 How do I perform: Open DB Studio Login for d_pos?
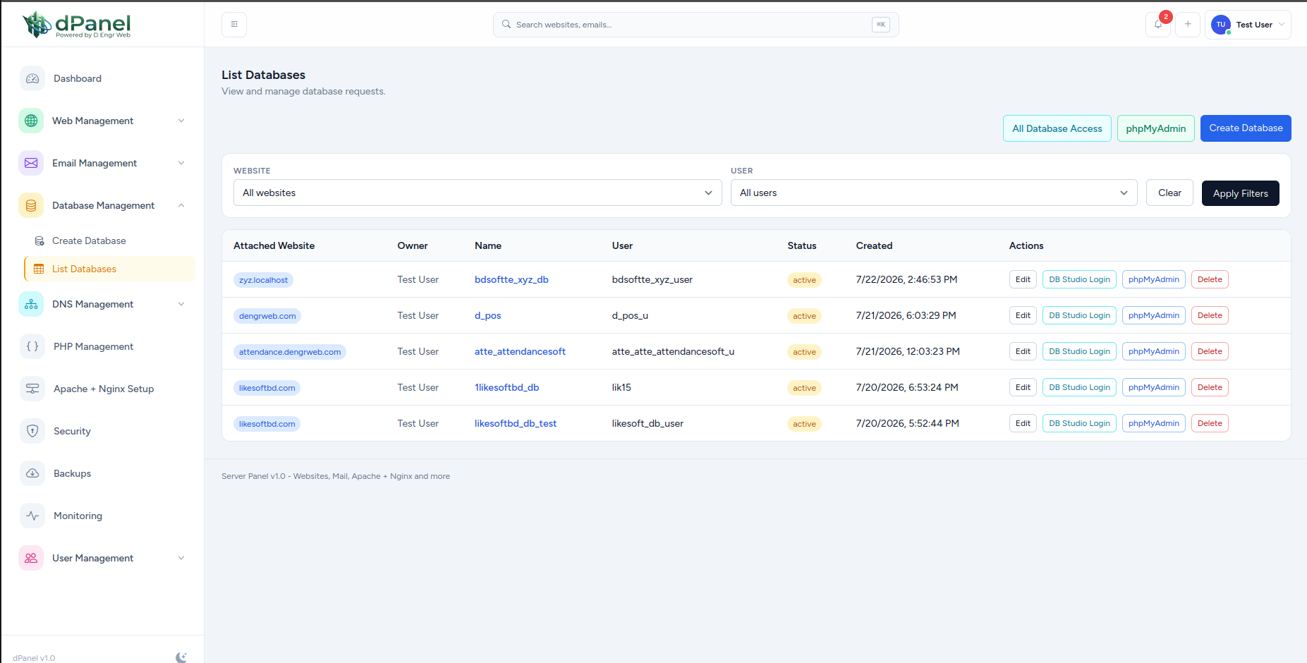pos(1079,315)
